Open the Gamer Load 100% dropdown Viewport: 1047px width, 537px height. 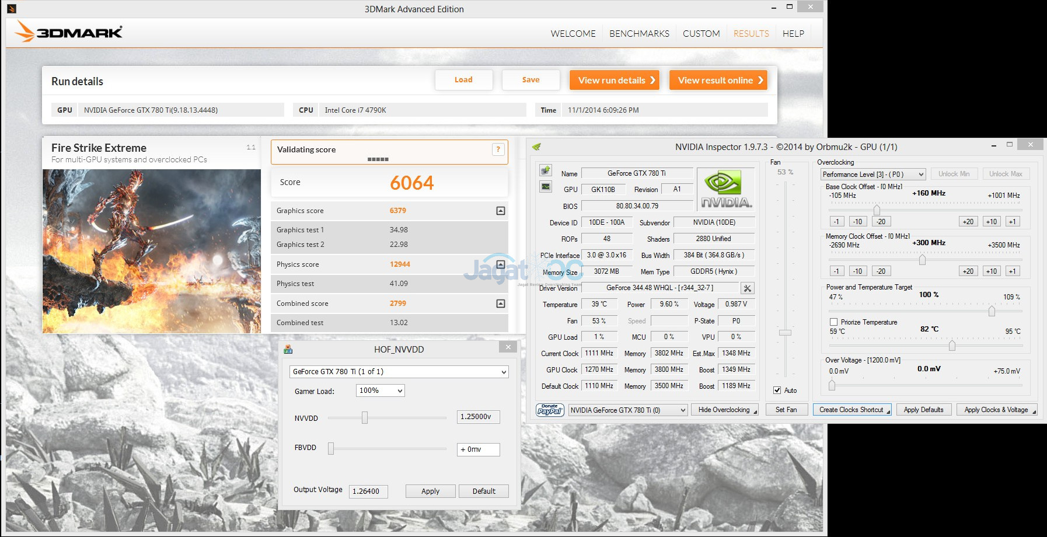coord(381,390)
